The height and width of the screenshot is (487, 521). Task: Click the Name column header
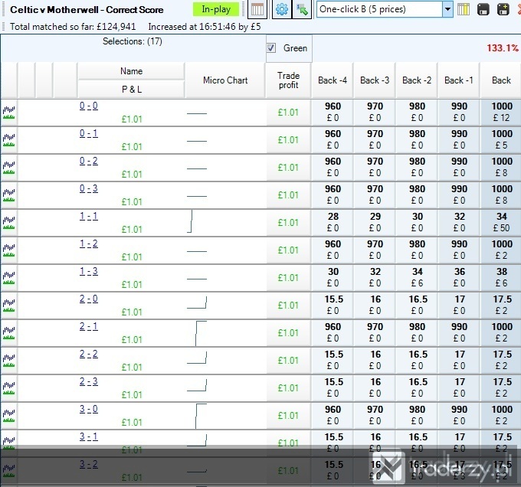[x=131, y=71]
